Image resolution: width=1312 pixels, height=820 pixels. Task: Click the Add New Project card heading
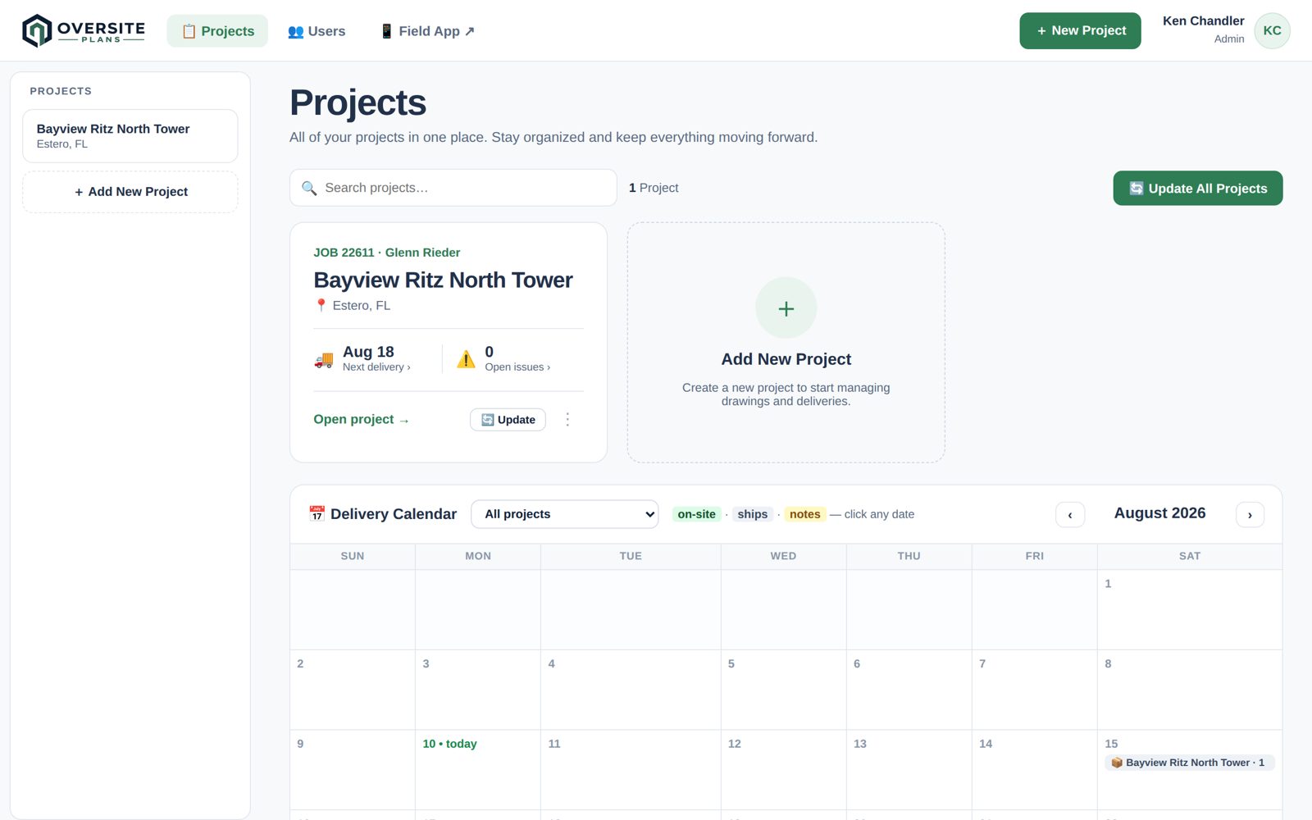pyautogui.click(x=786, y=359)
